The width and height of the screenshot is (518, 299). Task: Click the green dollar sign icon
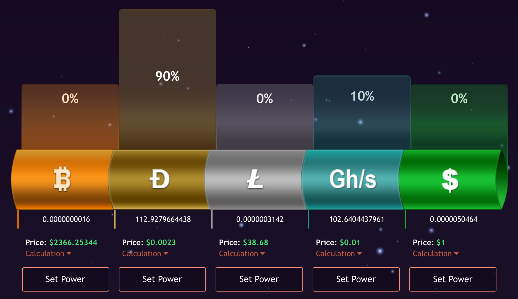pyautogui.click(x=450, y=180)
